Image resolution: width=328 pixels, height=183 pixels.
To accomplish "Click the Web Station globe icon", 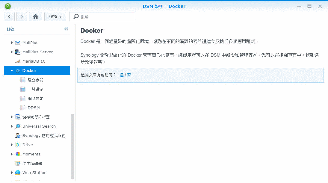I will tap(18, 173).
